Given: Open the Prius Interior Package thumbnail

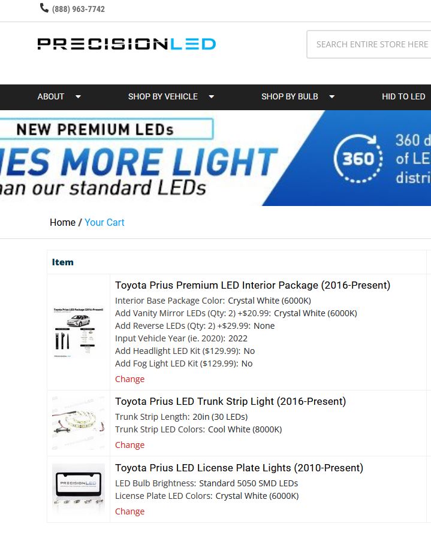Looking at the screenshot, I should 79,332.
